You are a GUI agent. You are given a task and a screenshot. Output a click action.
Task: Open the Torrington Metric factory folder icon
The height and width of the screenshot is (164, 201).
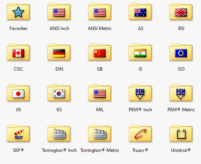click(x=100, y=134)
